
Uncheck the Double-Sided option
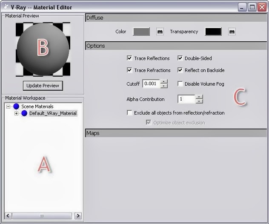180,58
